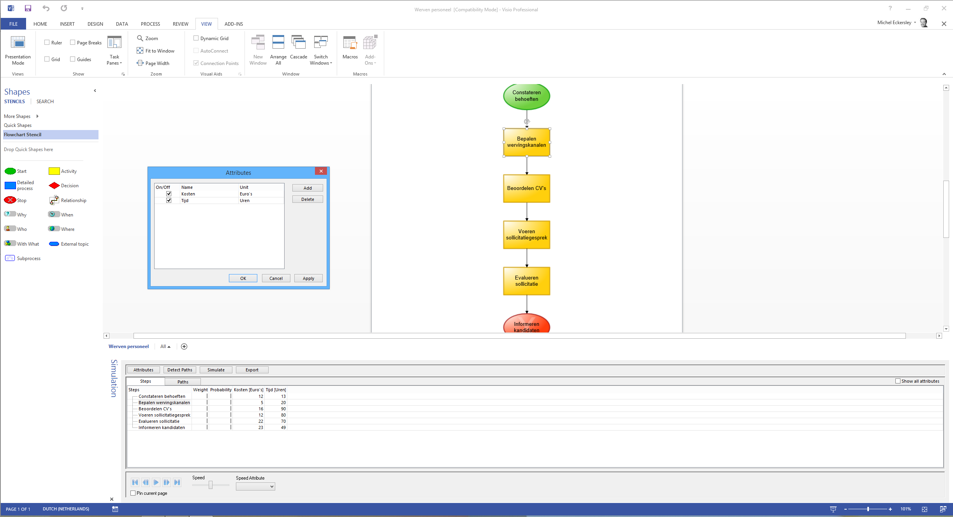953x517 pixels.
Task: Click the simulation Speed slider
Action: click(211, 485)
